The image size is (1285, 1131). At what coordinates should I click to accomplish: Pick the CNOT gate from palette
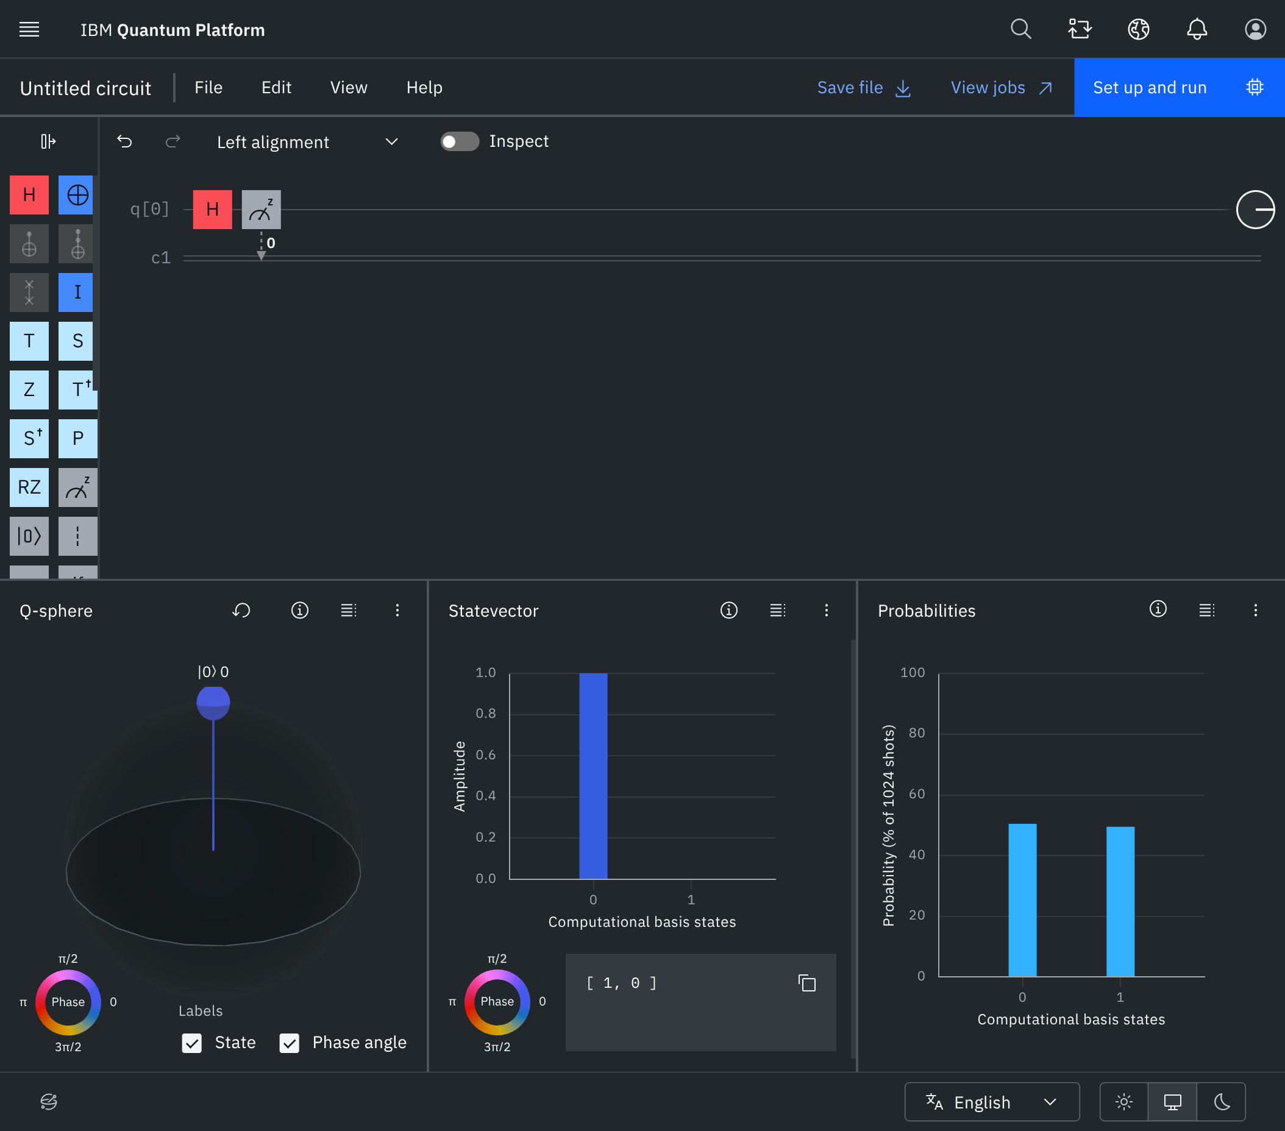pyautogui.click(x=77, y=195)
